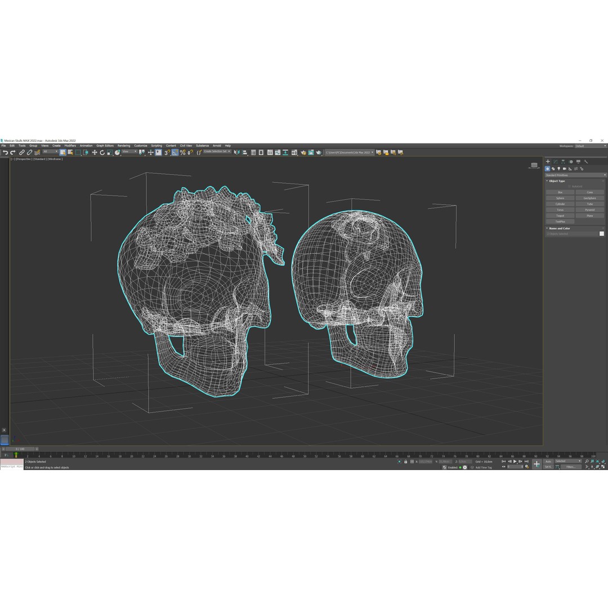Click the time slider 0 / 100 handle
Image resolution: width=608 pixels, height=608 pixels.
20,449
